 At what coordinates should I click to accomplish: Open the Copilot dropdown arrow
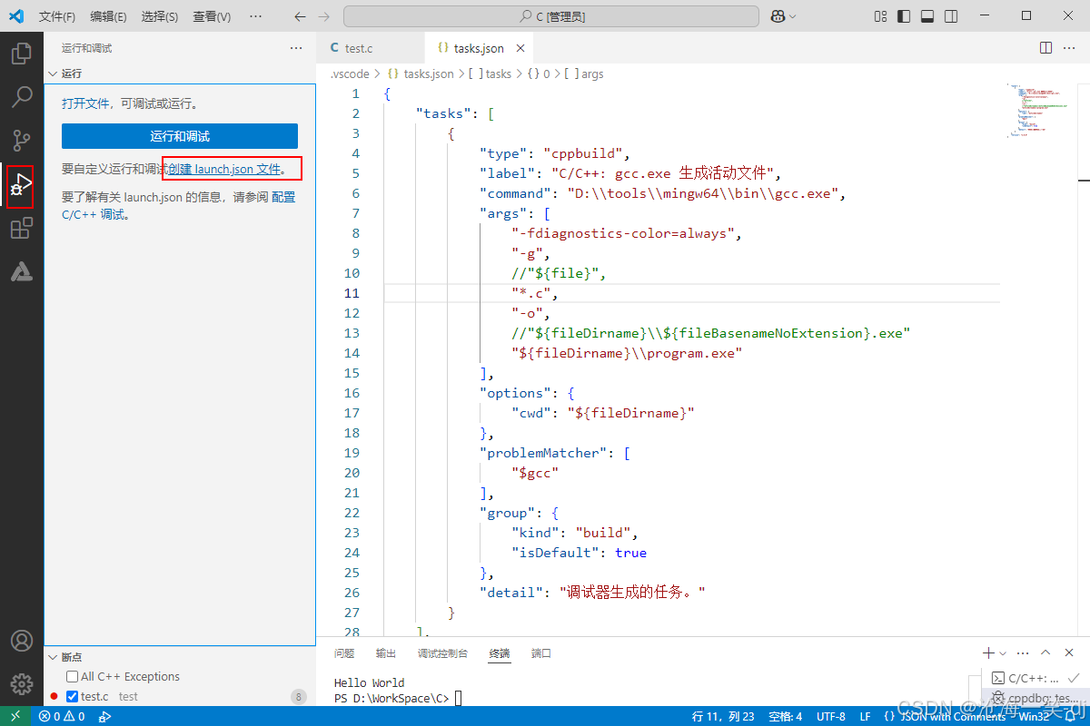(793, 16)
